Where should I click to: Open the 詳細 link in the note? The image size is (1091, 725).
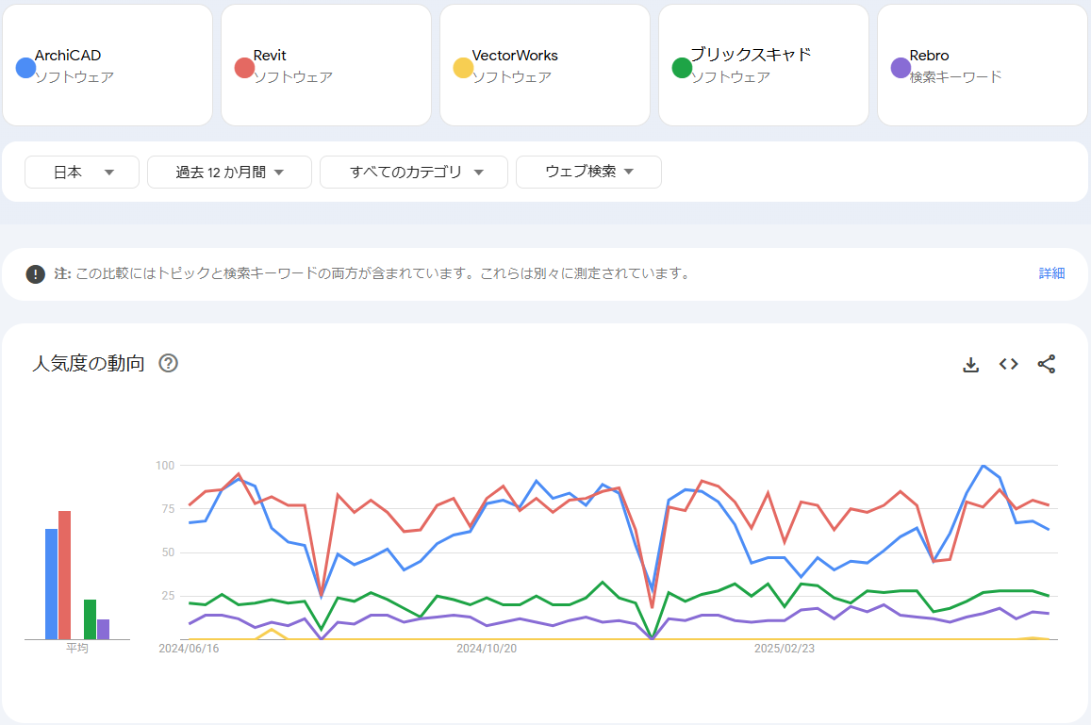pos(1051,273)
